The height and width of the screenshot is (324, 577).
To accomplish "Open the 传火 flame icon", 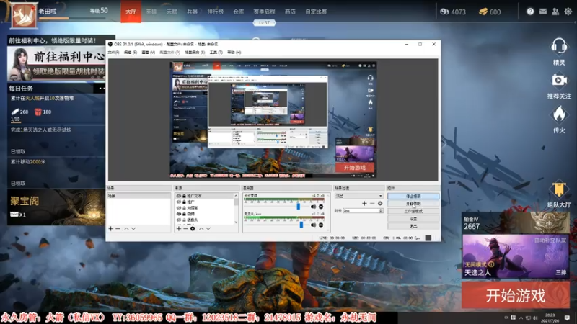I will point(559,114).
